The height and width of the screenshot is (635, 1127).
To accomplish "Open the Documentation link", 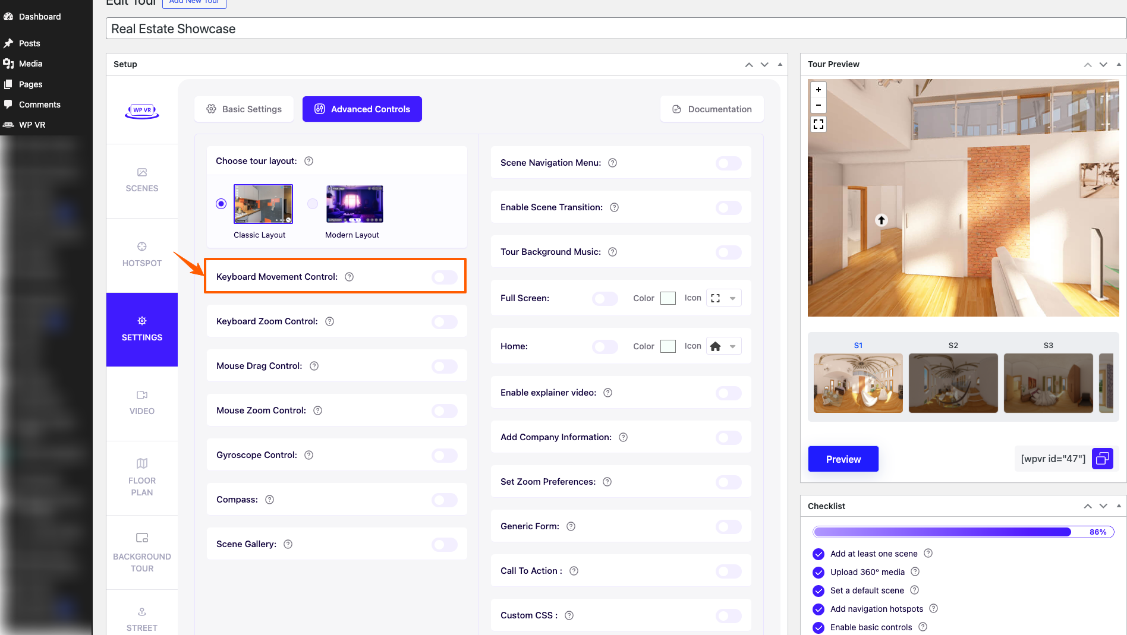I will point(712,109).
